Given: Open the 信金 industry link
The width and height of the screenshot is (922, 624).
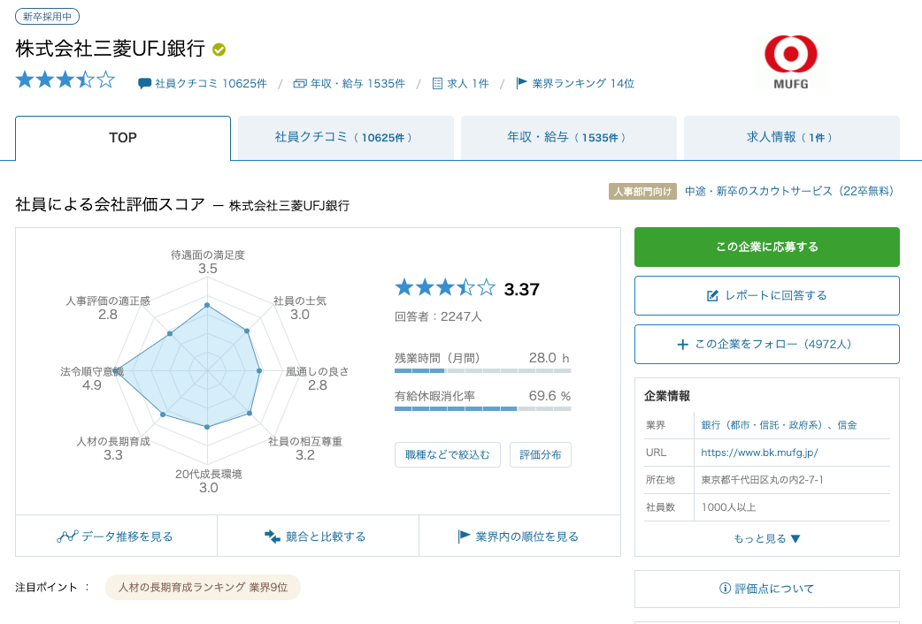Looking at the screenshot, I should (x=848, y=425).
